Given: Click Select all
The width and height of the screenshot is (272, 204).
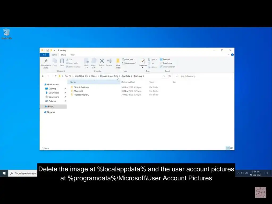Looking at the screenshot, I should click(165, 59).
